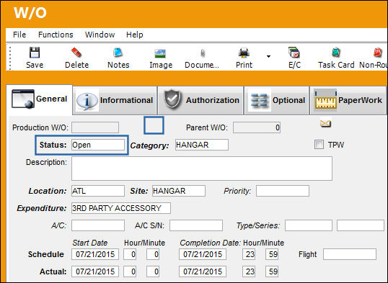Open the Window menu
Screen dimensions: 388x283
(100, 35)
